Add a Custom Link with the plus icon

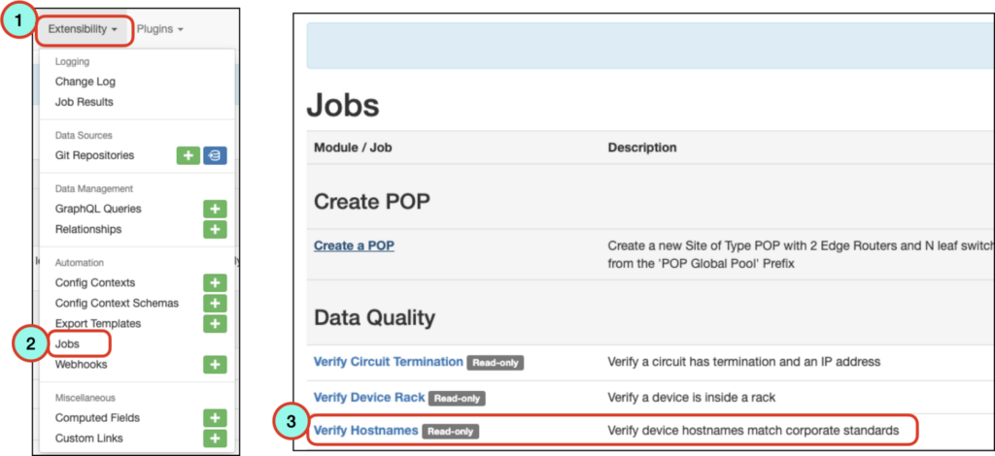[x=215, y=439]
